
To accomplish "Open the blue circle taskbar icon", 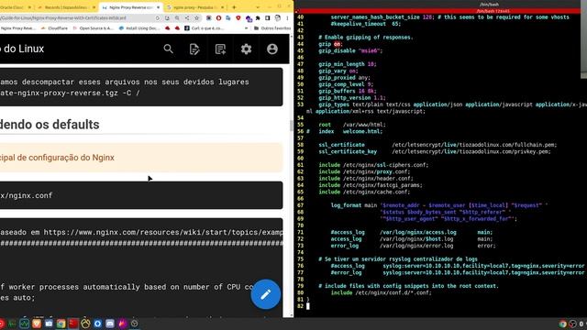I will click(98, 324).
